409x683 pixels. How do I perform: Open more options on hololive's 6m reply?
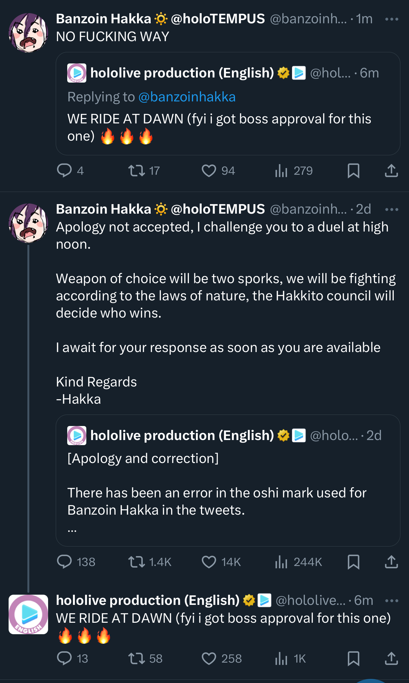(x=391, y=601)
